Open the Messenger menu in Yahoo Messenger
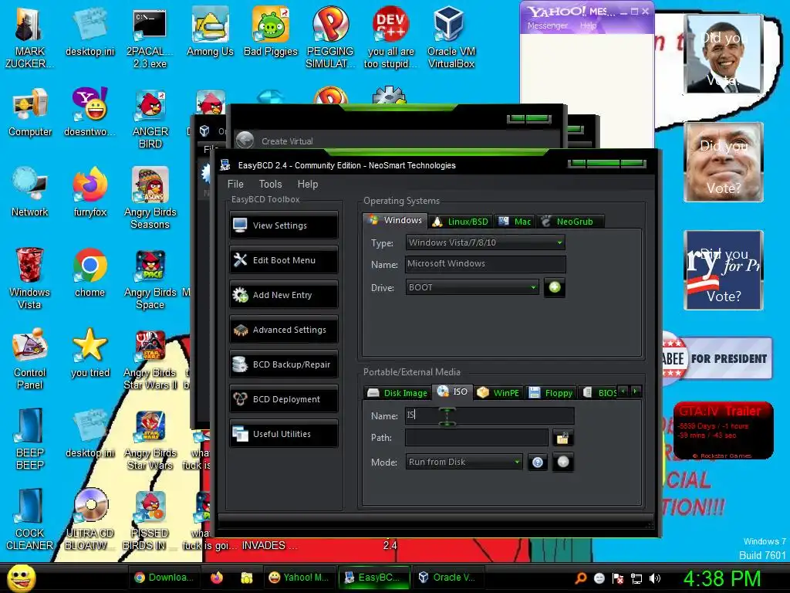The image size is (790, 593). 547,25
